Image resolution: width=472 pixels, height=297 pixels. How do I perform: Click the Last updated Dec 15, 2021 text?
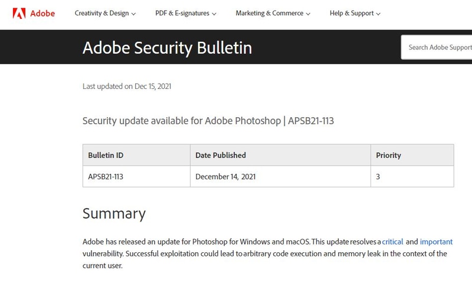(x=127, y=86)
